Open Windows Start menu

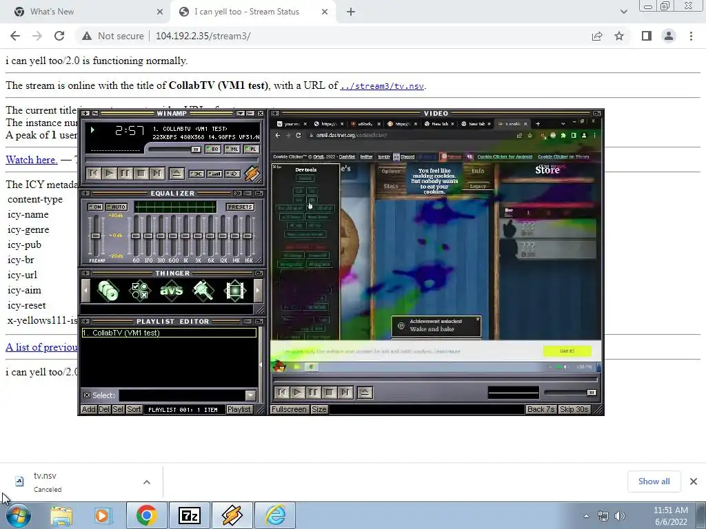click(x=19, y=515)
